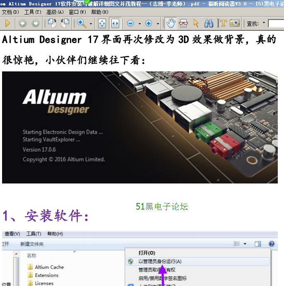Open the 高级(A) menu
This screenshot has height=286, width=284.
[55, 12]
